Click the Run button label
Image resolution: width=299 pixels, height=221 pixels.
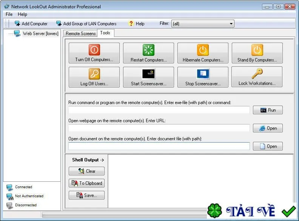pos(272,110)
